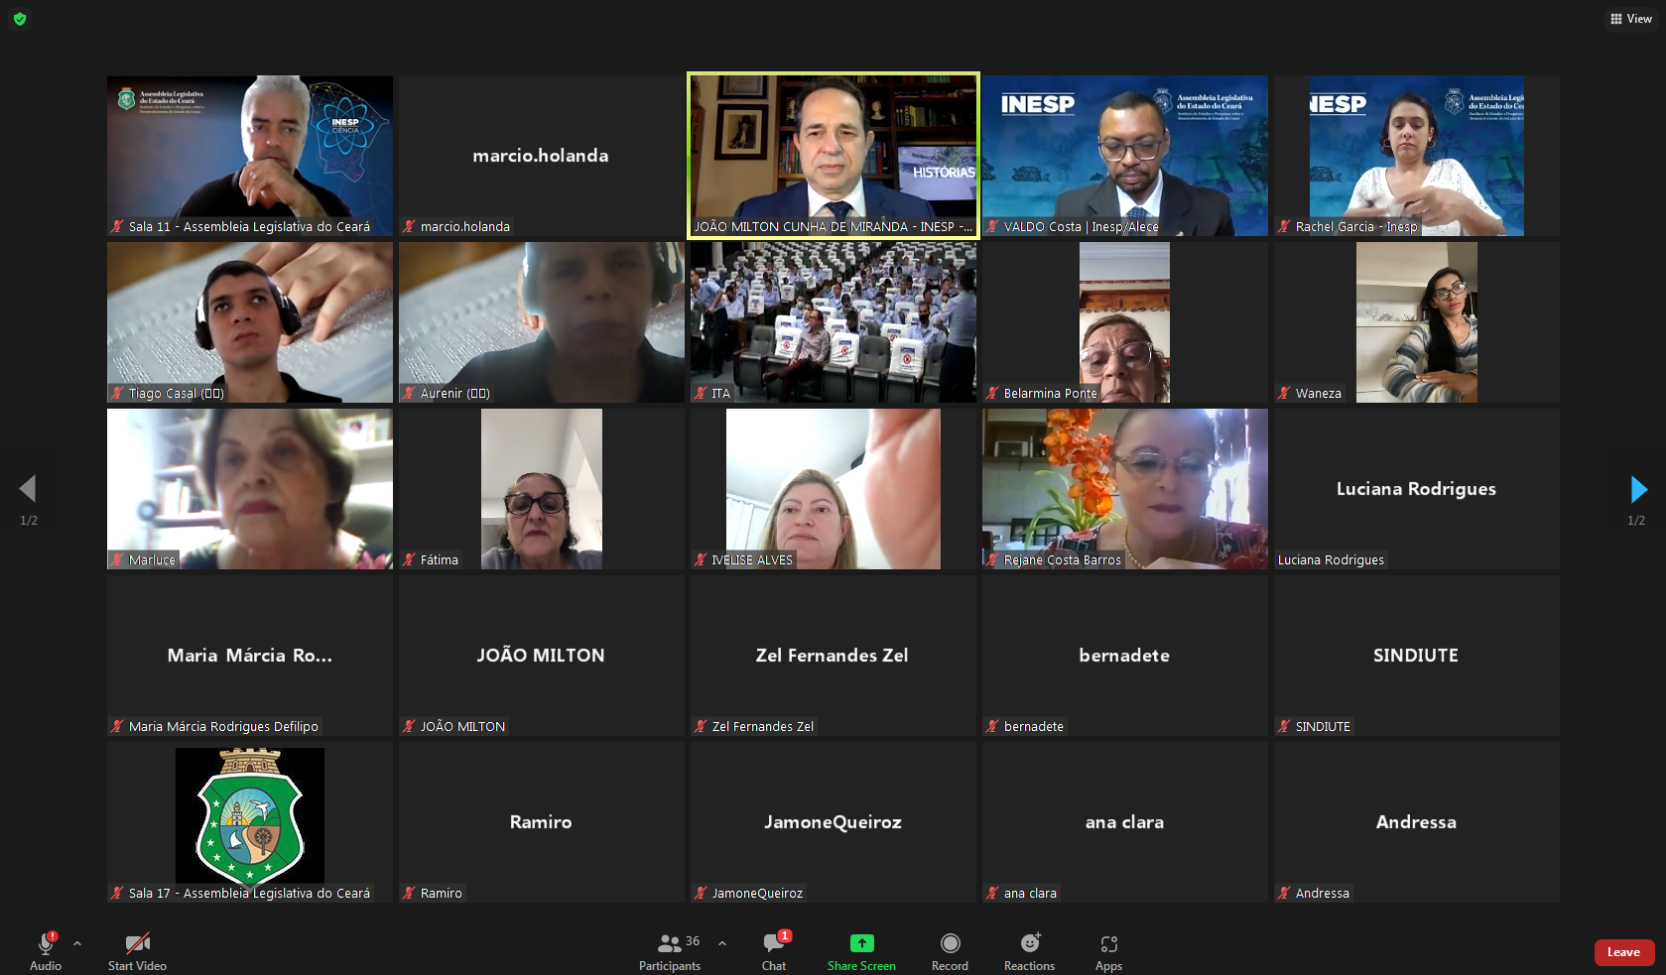Start recording with the Record button
The height and width of the screenshot is (975, 1666).
[x=950, y=950]
